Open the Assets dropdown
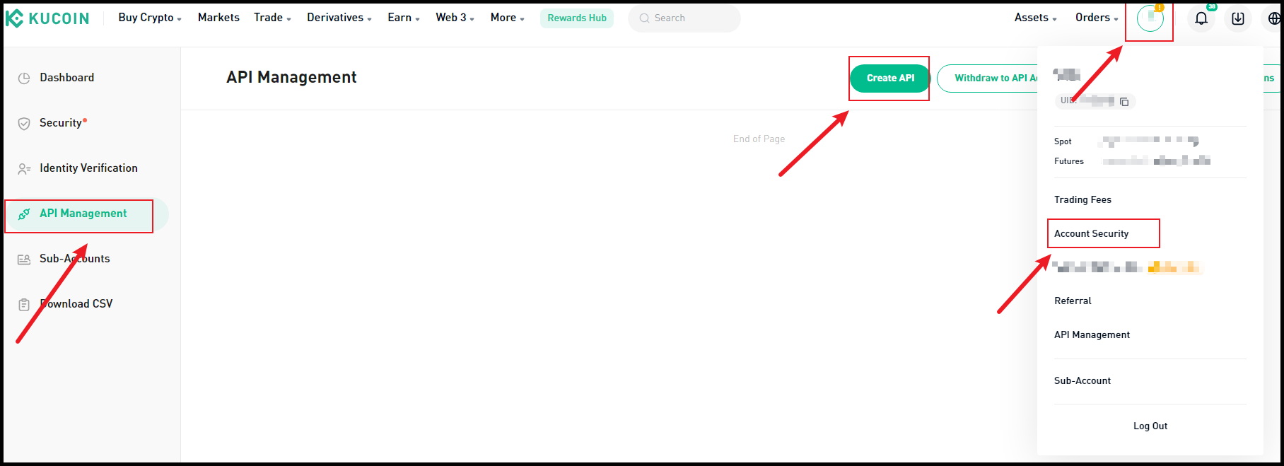 [1035, 18]
